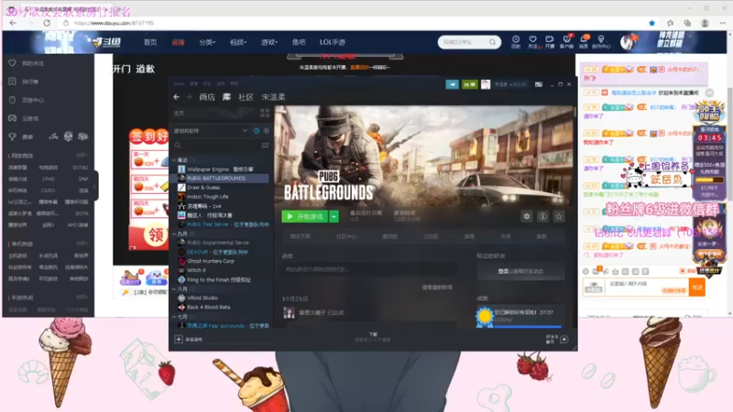Open the Douyu cloud gaming controller icon
The image size is (733, 412).
[x=12, y=119]
